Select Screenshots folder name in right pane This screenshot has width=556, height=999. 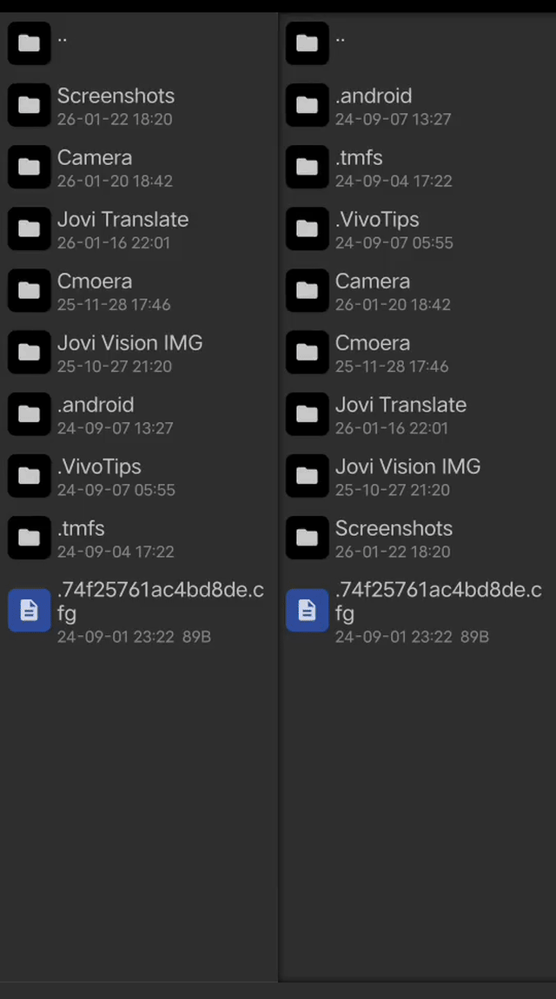tap(394, 529)
